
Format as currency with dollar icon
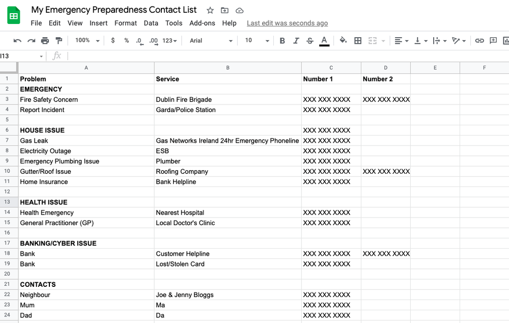(112, 40)
